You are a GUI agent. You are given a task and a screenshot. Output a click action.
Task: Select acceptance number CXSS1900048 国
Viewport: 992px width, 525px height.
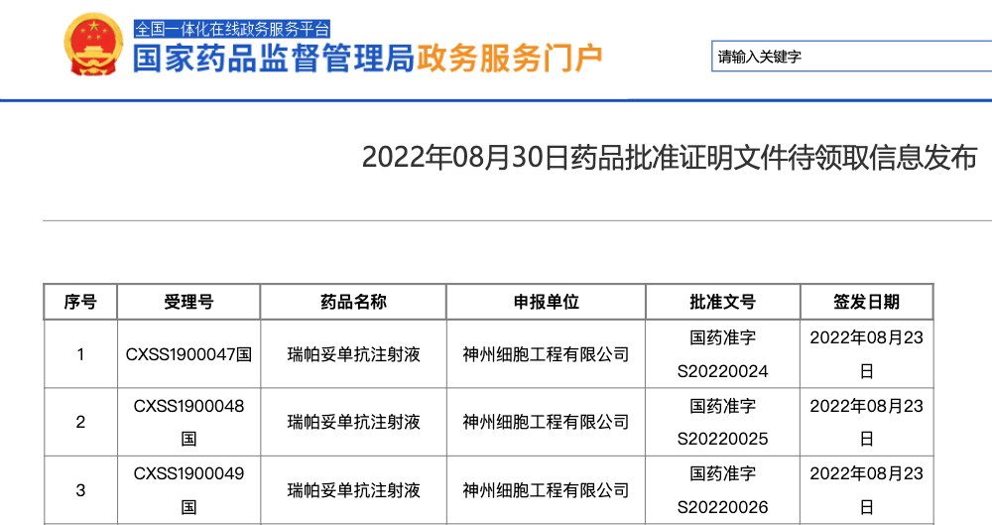click(x=188, y=422)
